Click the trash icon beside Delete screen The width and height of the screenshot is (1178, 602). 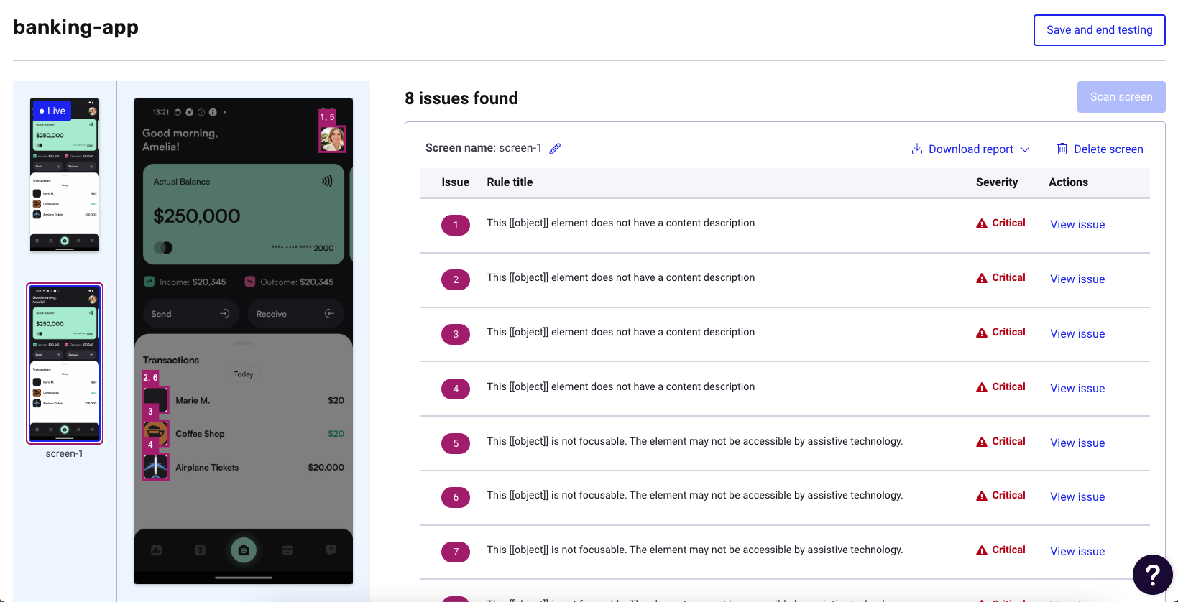[1062, 149]
